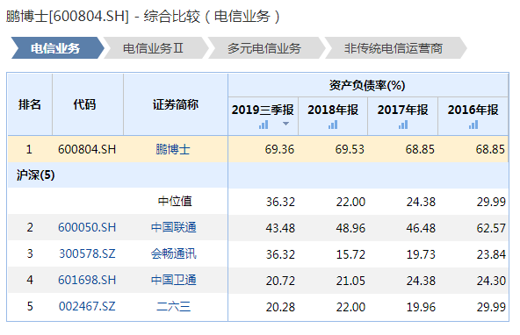Select 中国联通's 48.96 value
This screenshot has height=335, width=520.
pos(350,228)
